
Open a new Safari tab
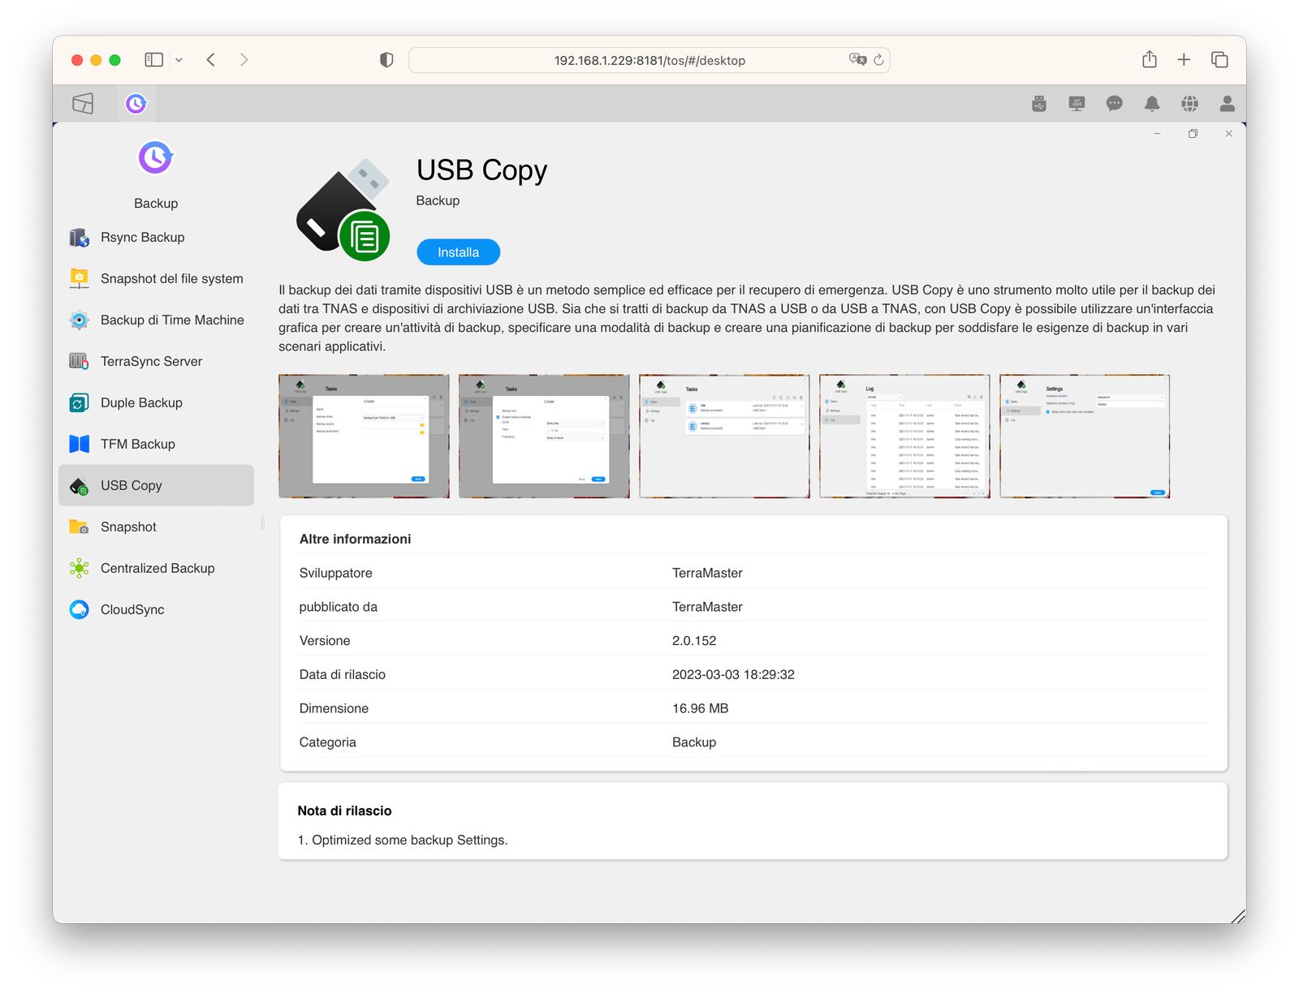tap(1184, 60)
